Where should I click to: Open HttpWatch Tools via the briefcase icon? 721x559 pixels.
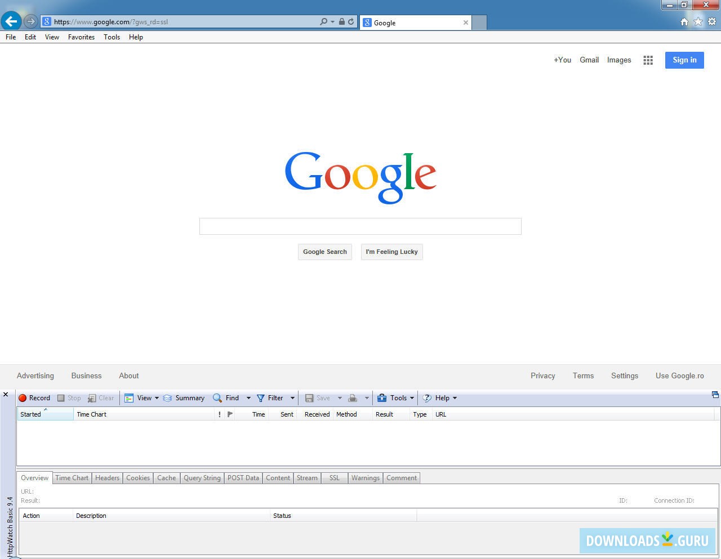pos(382,398)
